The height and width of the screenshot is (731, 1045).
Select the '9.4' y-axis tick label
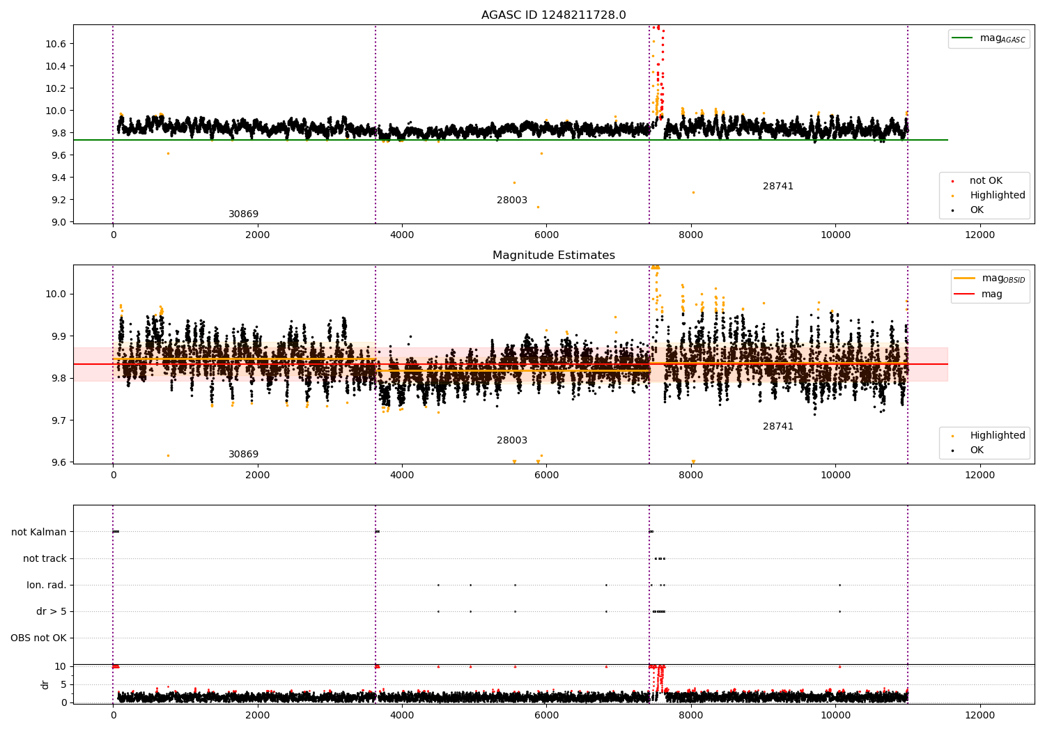[58, 178]
